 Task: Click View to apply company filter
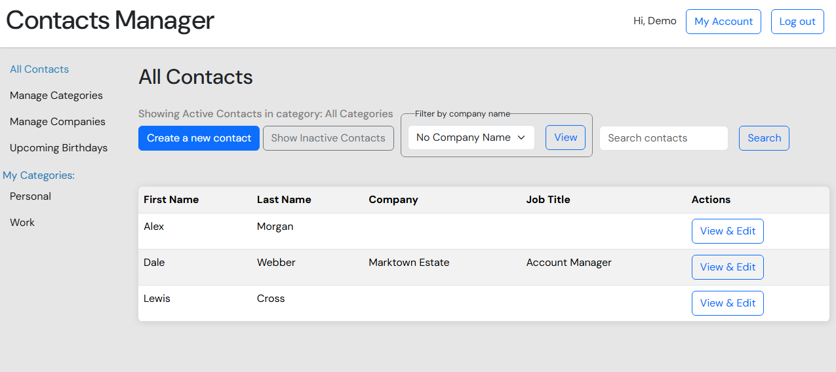[565, 138]
